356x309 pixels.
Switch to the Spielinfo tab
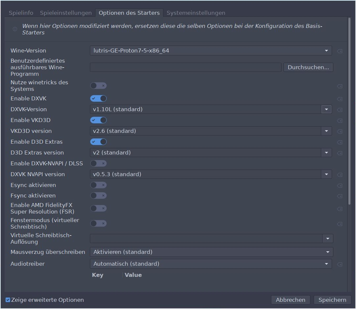(x=21, y=13)
